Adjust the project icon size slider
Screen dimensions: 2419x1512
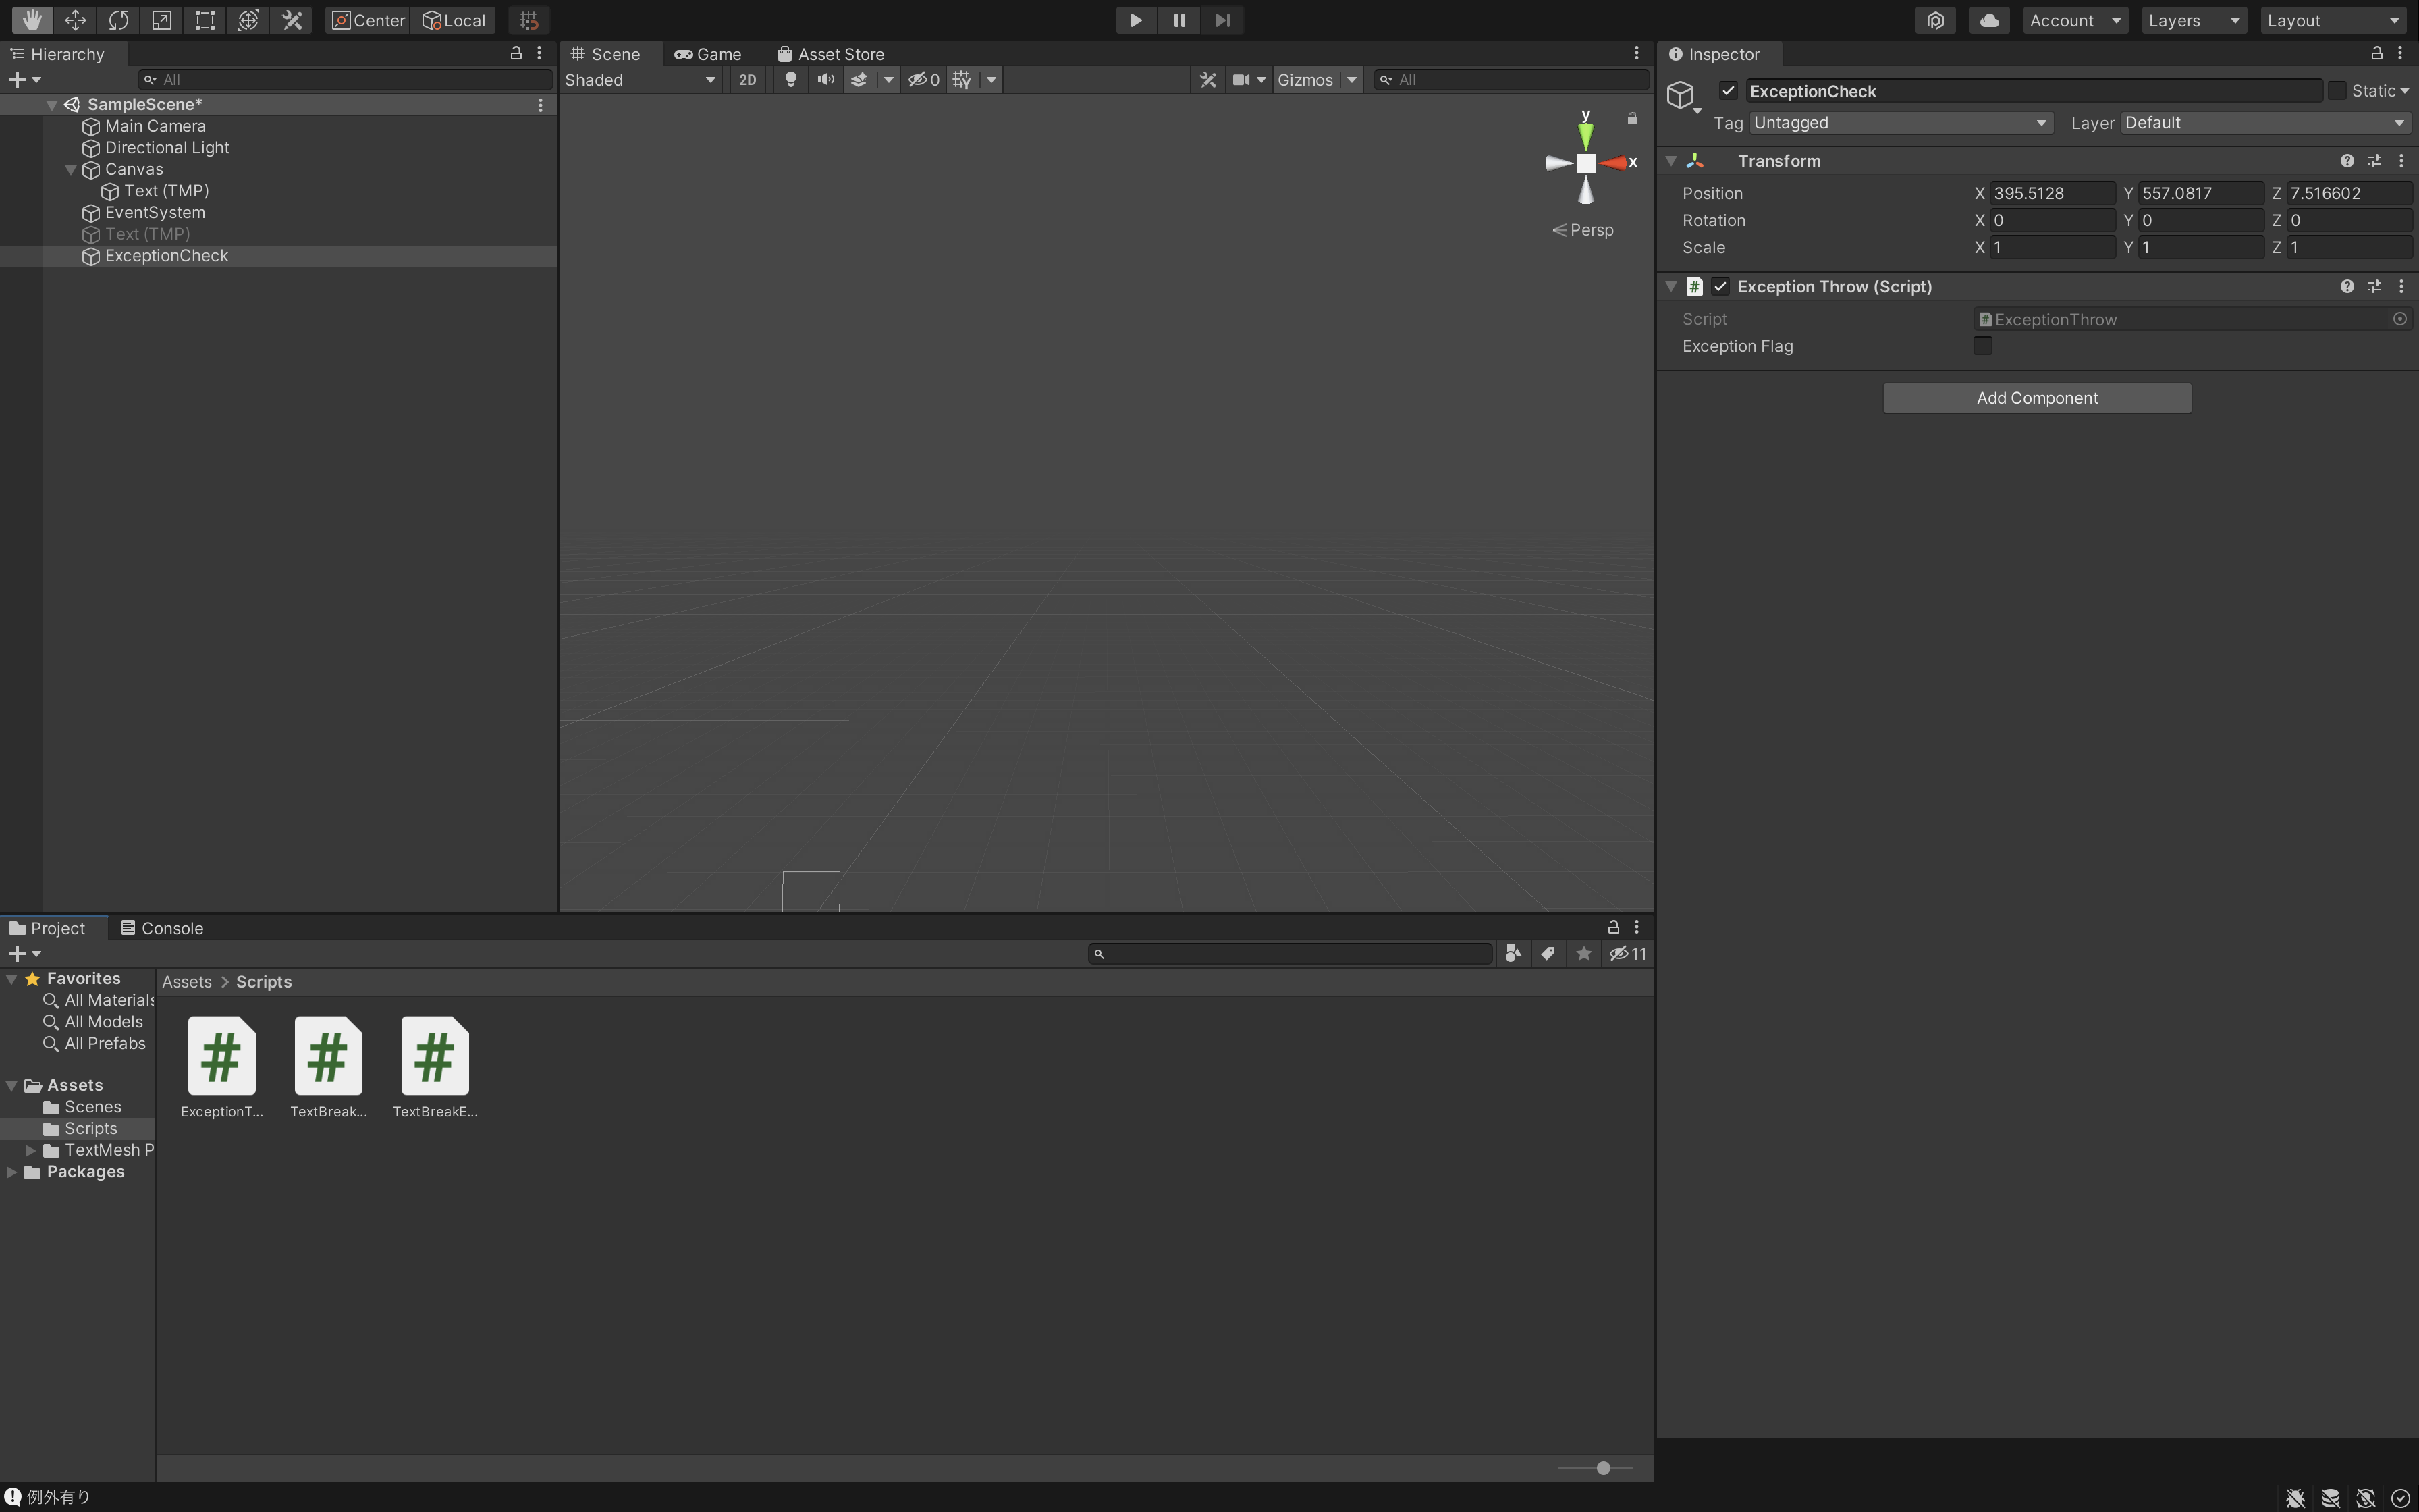point(1602,1468)
